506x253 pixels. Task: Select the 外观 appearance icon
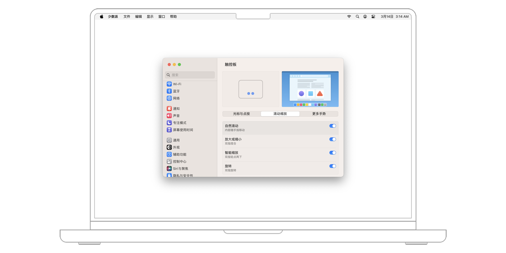[169, 147]
